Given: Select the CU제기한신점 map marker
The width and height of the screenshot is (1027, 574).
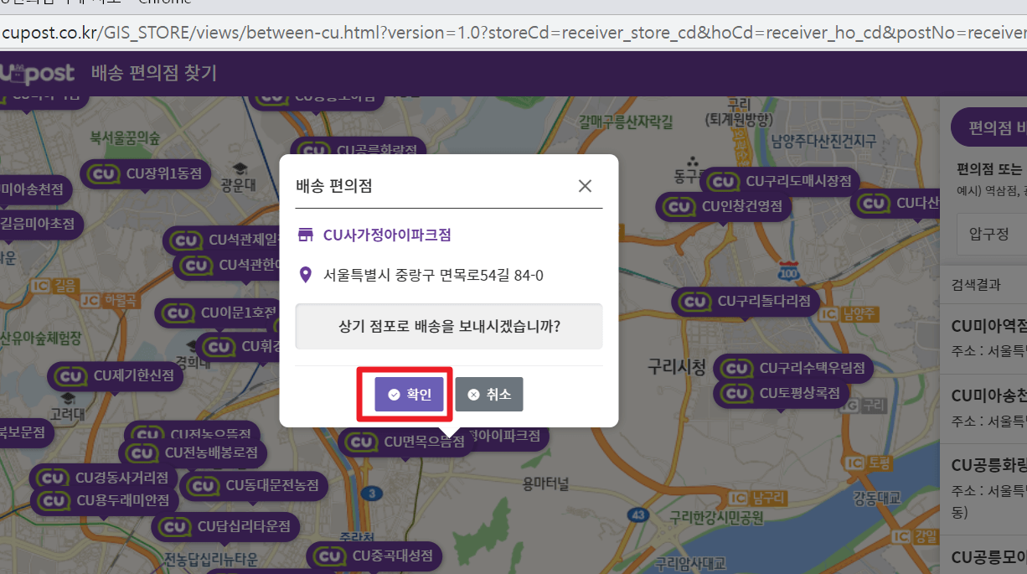Looking at the screenshot, I should (116, 375).
